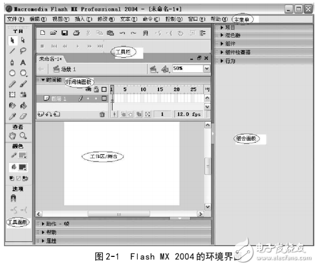Click edit symbols button
The image size is (316, 267).
[165, 70]
